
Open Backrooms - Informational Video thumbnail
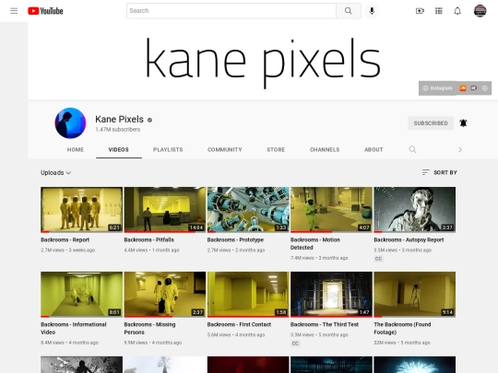(81, 295)
